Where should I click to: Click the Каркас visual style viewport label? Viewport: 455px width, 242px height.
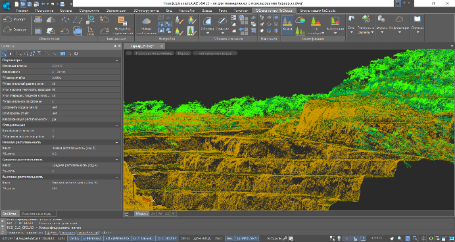(183, 53)
